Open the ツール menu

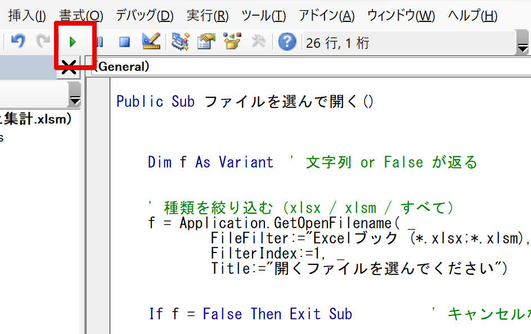point(263,16)
